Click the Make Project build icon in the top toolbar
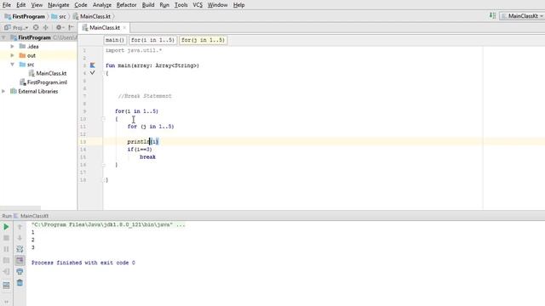 coord(492,15)
